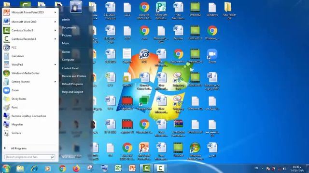The height and width of the screenshot is (173, 309).
Task: Click EN language indicator in taskbar
Action: click(256, 168)
